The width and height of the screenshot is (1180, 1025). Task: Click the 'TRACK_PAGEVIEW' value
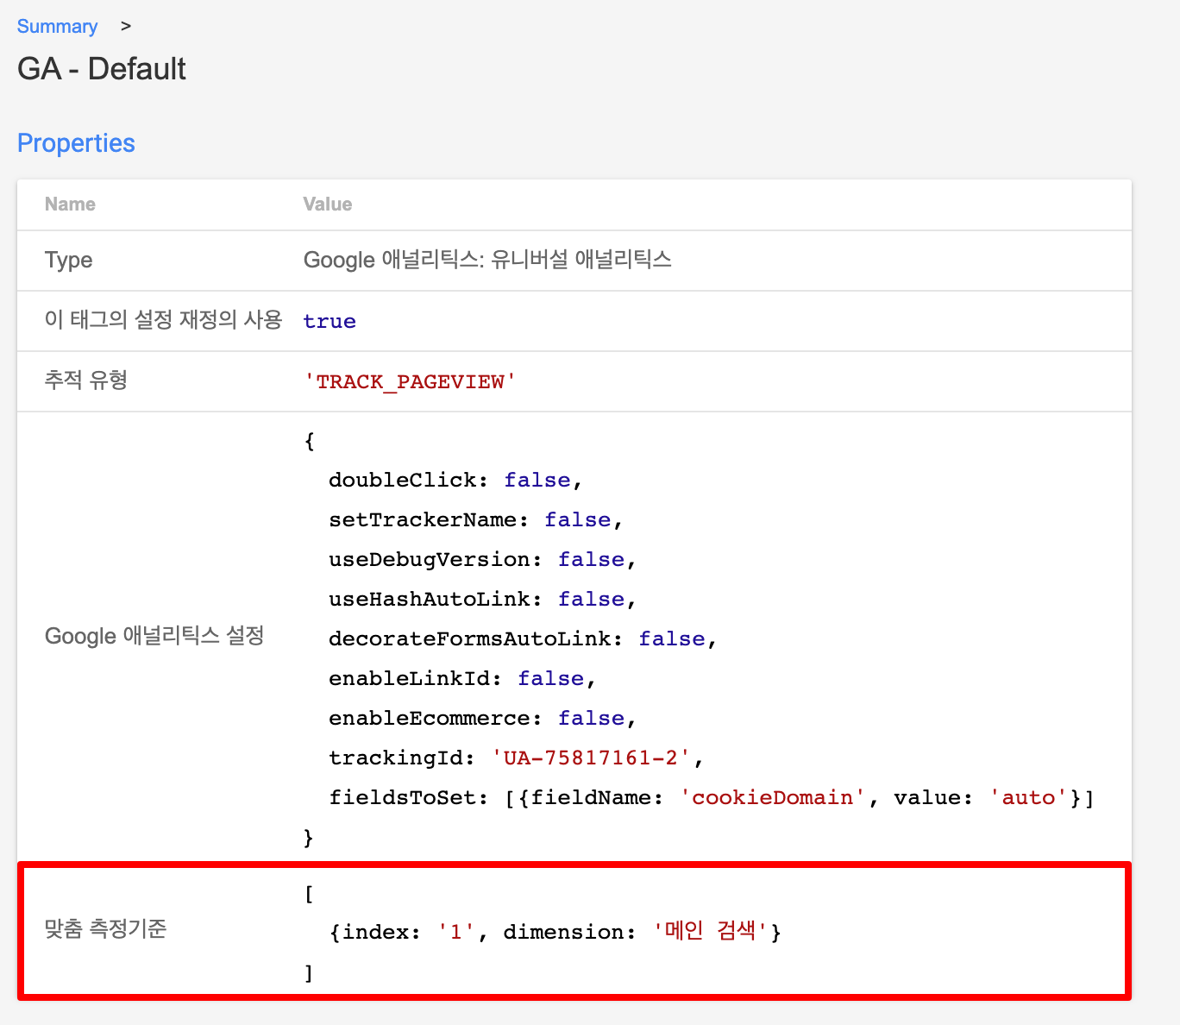tap(410, 381)
